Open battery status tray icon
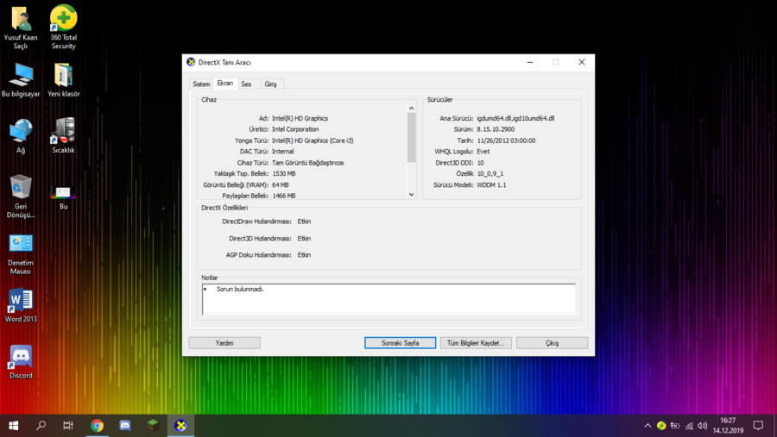This screenshot has width=777, height=437. [x=675, y=426]
